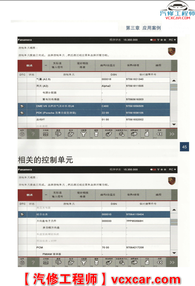This screenshot has width=195, height=286.
Task: Open the 驱动链接 检查 tab in the DME screen
Action: [x=83, y=65]
